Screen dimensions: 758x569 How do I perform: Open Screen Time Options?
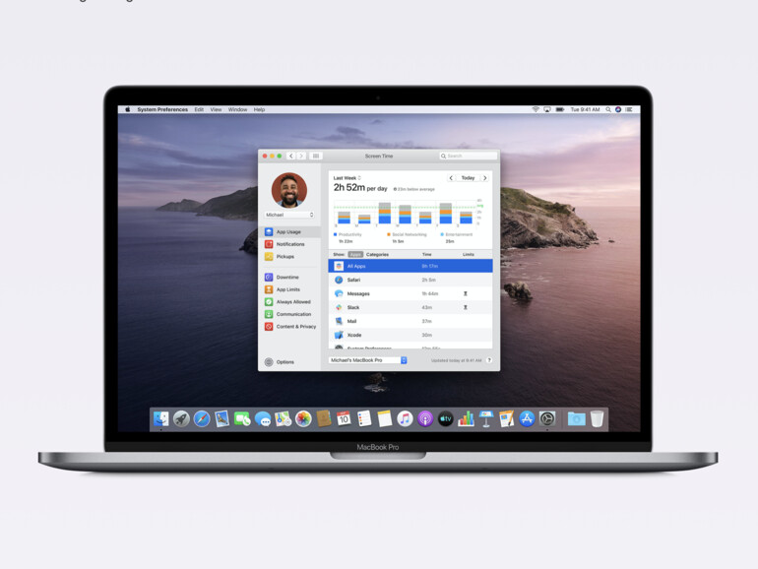point(280,362)
